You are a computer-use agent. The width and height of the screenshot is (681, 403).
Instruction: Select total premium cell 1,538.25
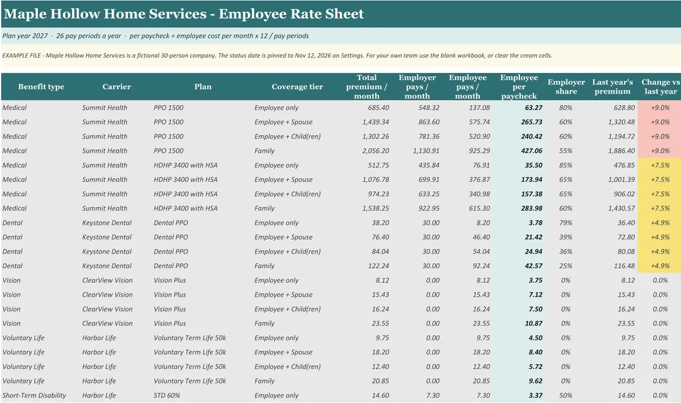[x=376, y=208]
